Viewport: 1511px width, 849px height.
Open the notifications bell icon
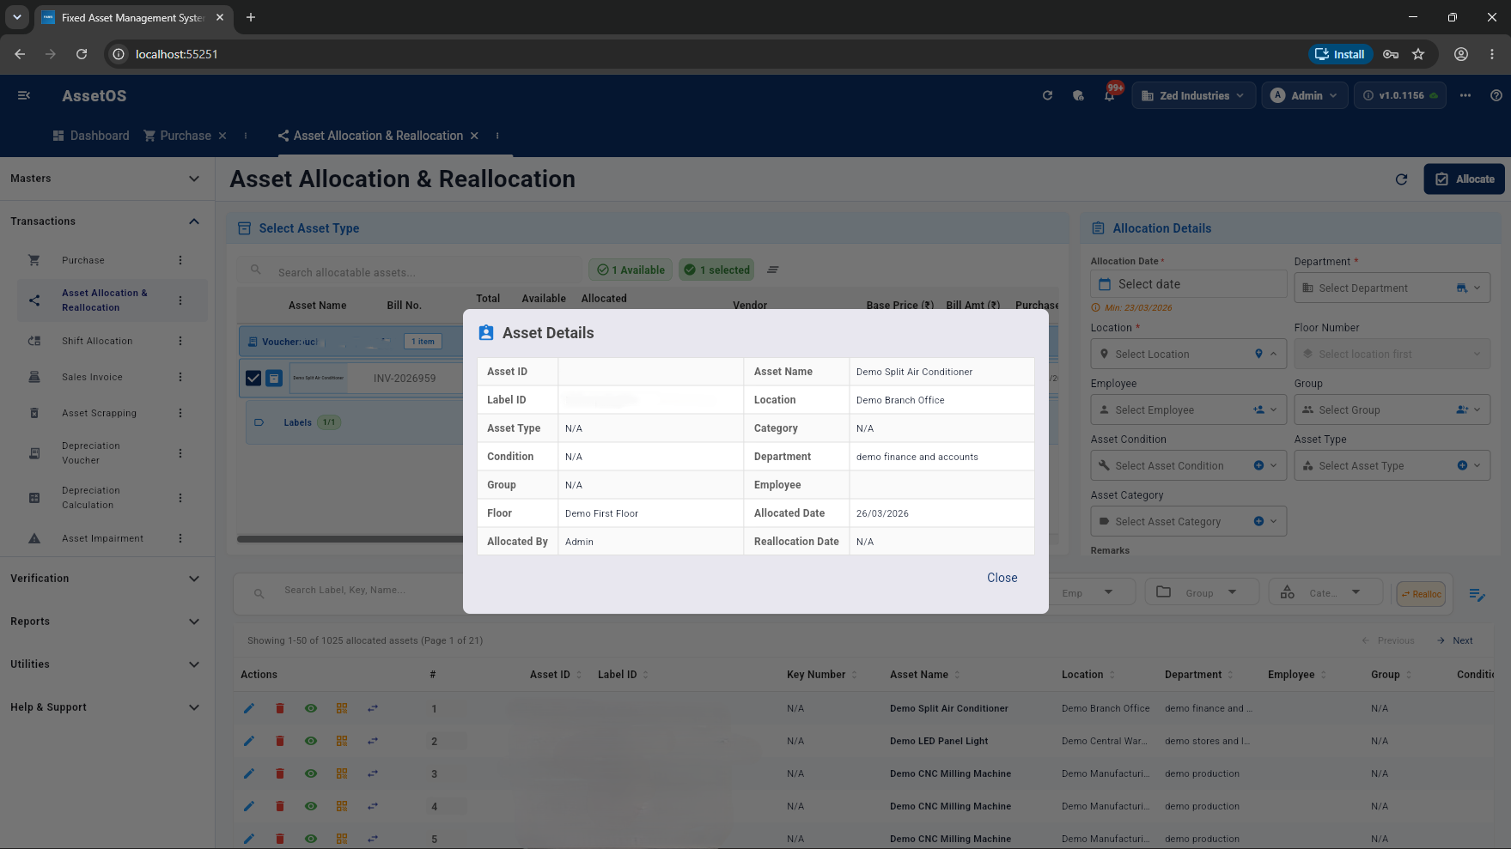(1110, 95)
